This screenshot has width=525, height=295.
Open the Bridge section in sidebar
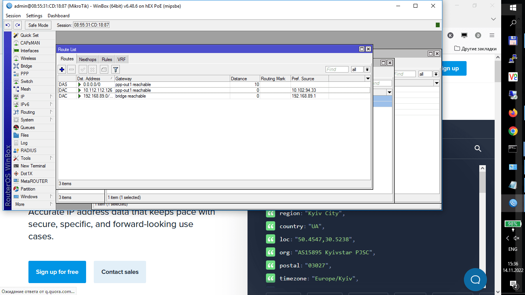click(x=26, y=66)
